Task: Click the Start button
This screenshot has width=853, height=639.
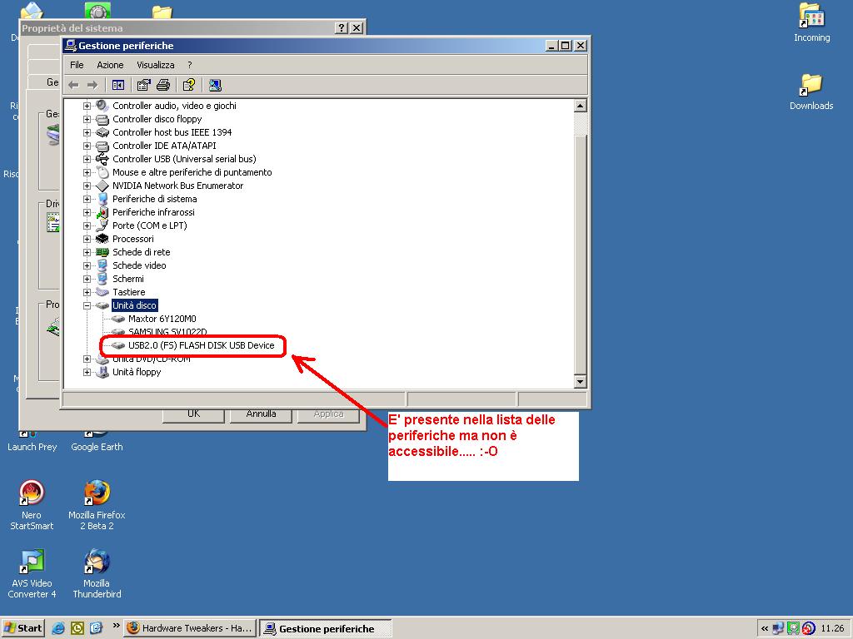Action: click(23, 628)
